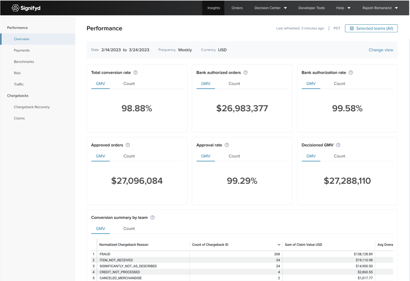This screenshot has width=410, height=281.
Task: Select GMV tab in Approved orders
Action: click(100, 156)
